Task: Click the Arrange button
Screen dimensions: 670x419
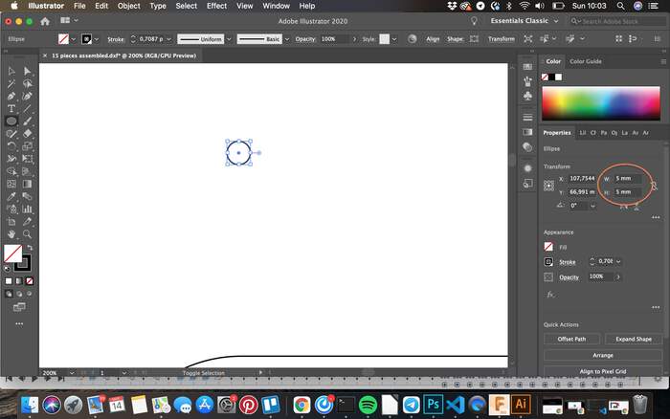Action: tap(603, 355)
